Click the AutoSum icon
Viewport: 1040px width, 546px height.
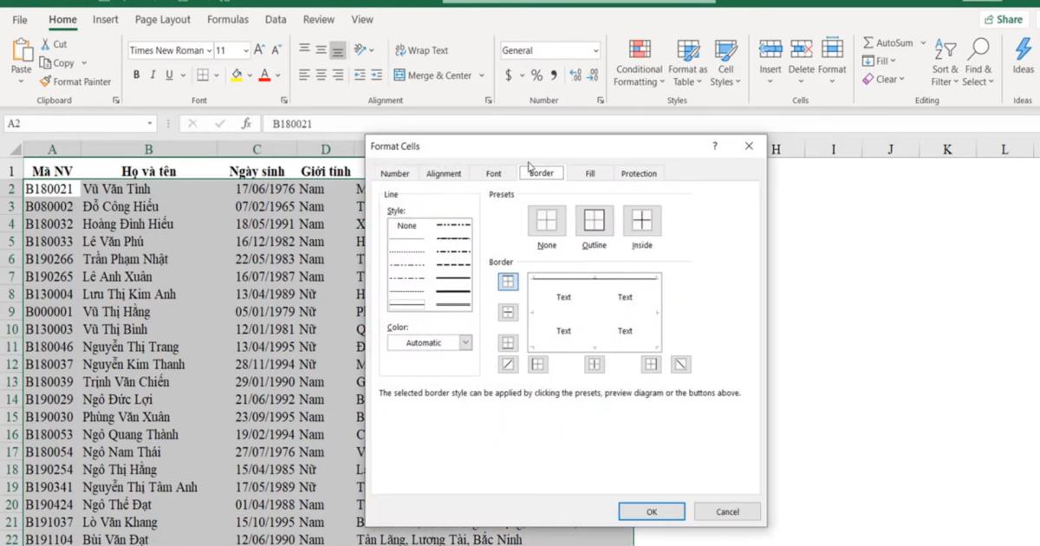(869, 40)
